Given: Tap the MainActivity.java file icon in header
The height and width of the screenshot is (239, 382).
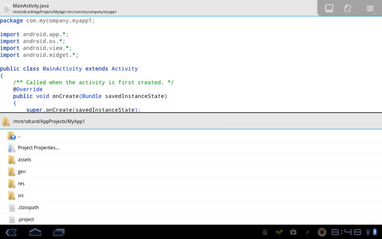Looking at the screenshot, I should (6, 8).
